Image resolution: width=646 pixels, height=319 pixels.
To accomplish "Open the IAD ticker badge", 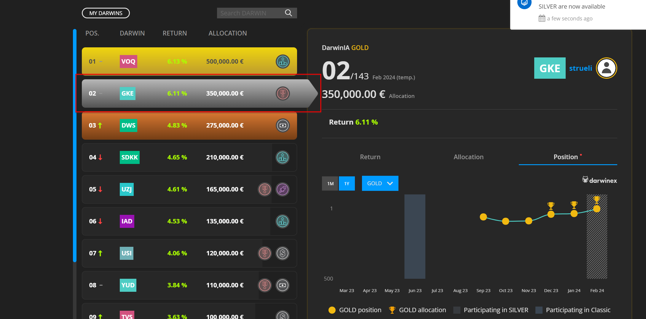I will coord(127,221).
